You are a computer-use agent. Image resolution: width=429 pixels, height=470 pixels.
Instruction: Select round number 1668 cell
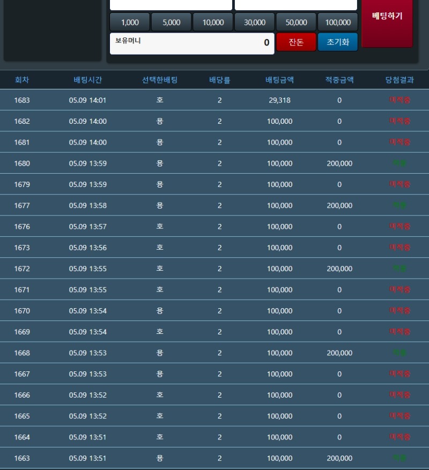pos(22,353)
